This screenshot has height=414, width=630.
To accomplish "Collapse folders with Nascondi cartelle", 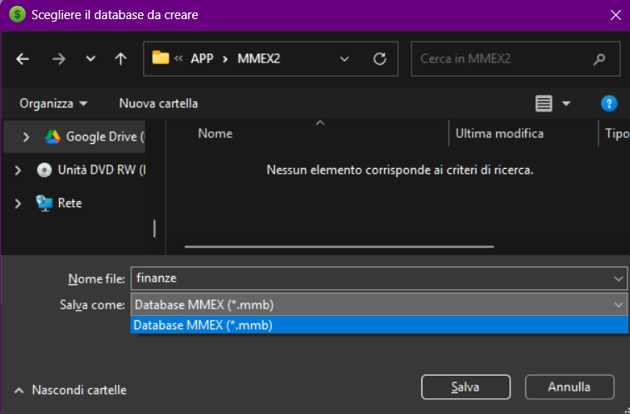I will 71,390.
